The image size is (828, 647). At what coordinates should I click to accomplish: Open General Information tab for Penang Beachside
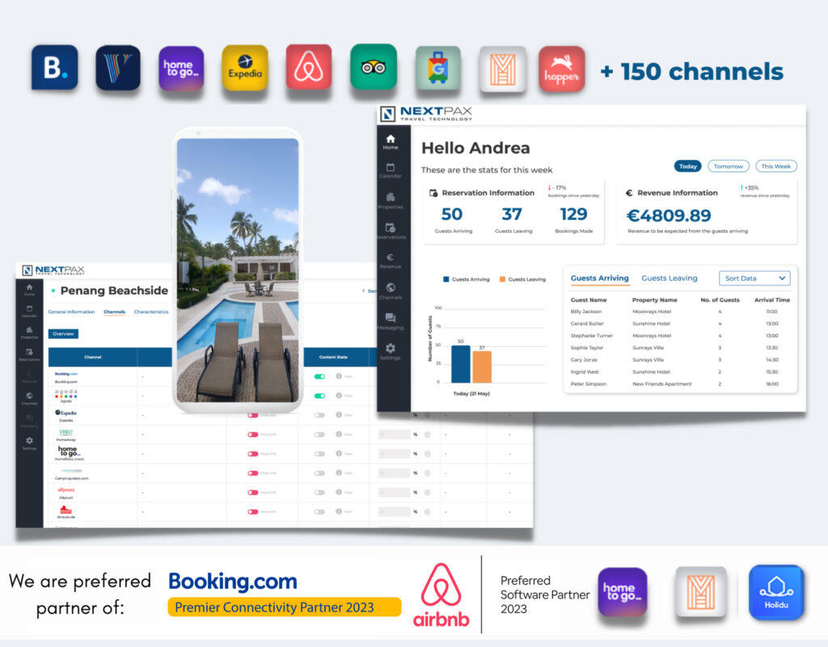[71, 311]
